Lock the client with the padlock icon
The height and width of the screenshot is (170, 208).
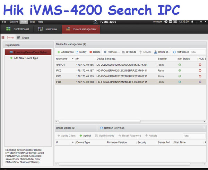[192, 22]
